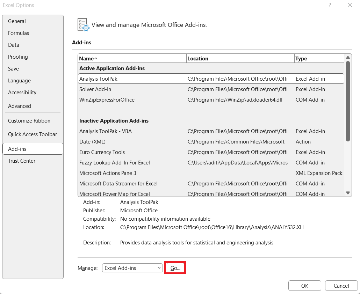This screenshot has height=294, width=360.
Task: Select the Analysis ToolPak - VBA row
Action: tap(211, 131)
